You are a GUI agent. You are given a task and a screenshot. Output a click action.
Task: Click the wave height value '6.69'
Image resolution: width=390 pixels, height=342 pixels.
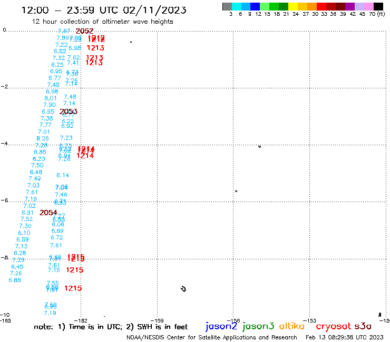(57, 231)
